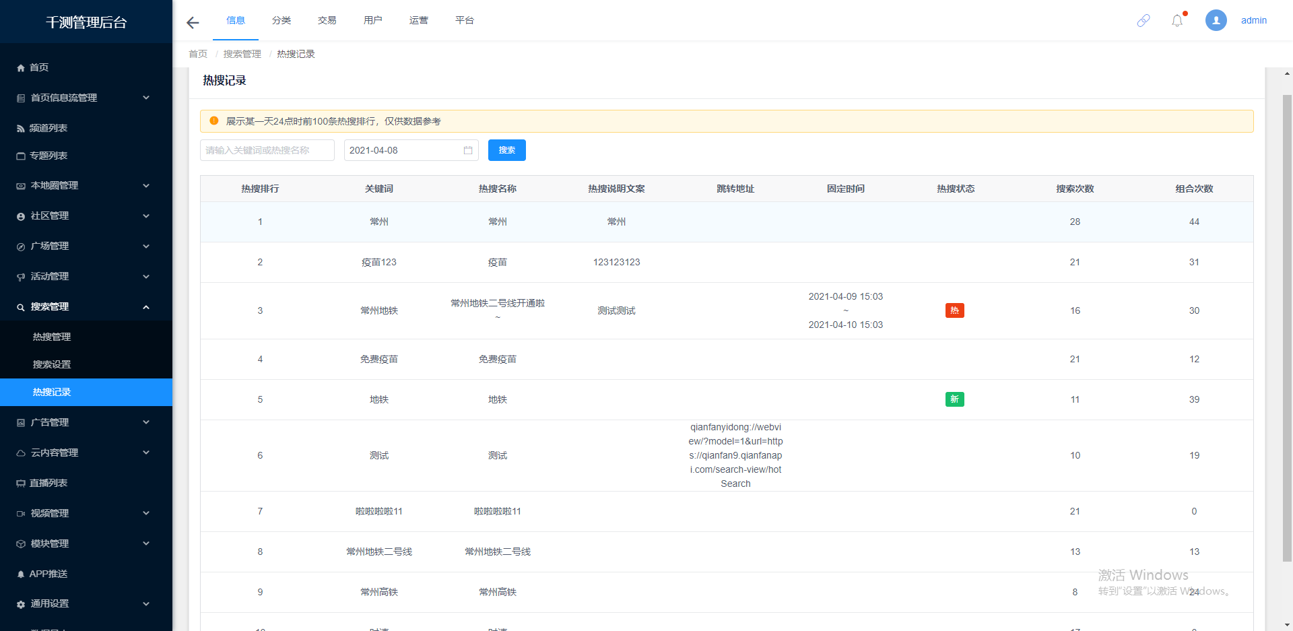This screenshot has width=1293, height=631.
Task: Click the green 新 status badge
Action: tap(955, 399)
